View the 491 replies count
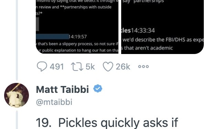Viewport: 210px width, 129px height. point(57,67)
